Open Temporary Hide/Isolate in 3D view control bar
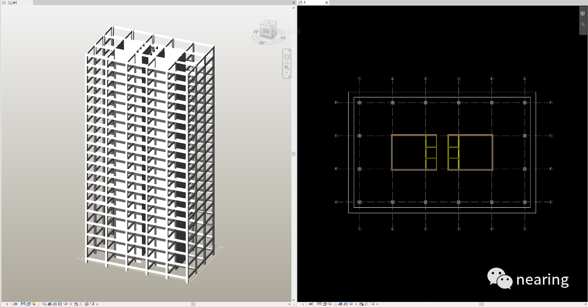The image size is (588, 307). point(66,304)
